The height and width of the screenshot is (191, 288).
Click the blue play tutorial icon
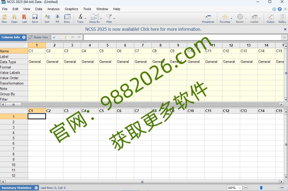click(x=274, y=9)
